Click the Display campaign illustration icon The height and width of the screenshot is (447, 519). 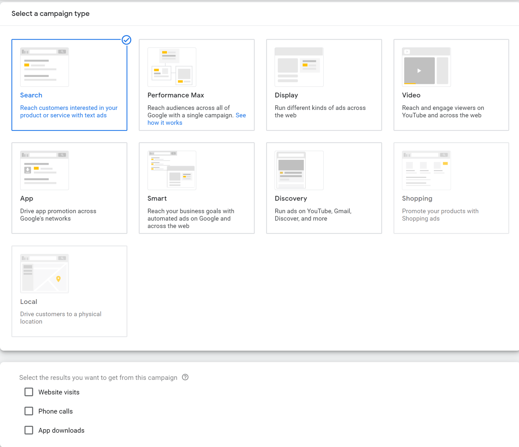[x=299, y=67]
